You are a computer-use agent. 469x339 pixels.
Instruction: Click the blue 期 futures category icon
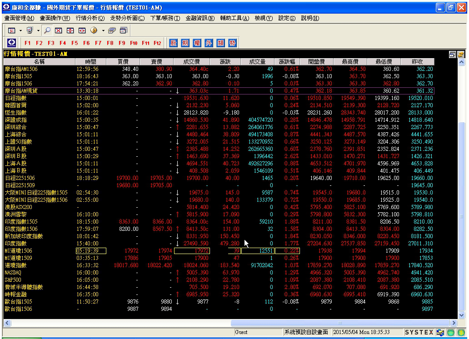(185, 43)
